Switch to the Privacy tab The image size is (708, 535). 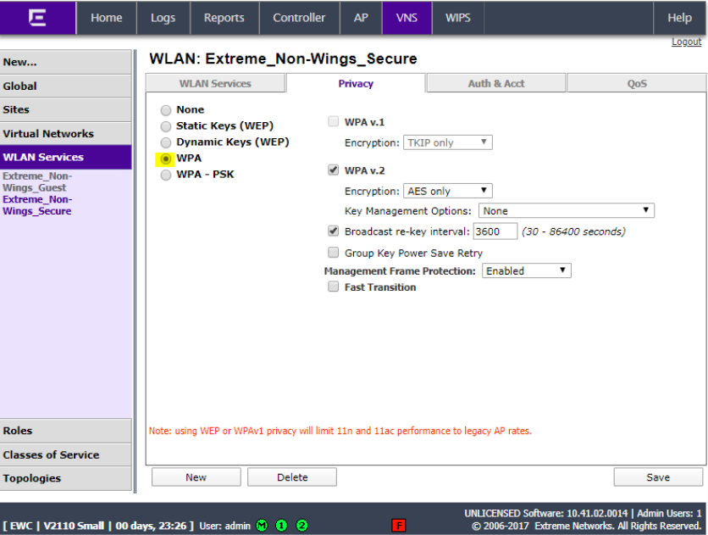(356, 84)
